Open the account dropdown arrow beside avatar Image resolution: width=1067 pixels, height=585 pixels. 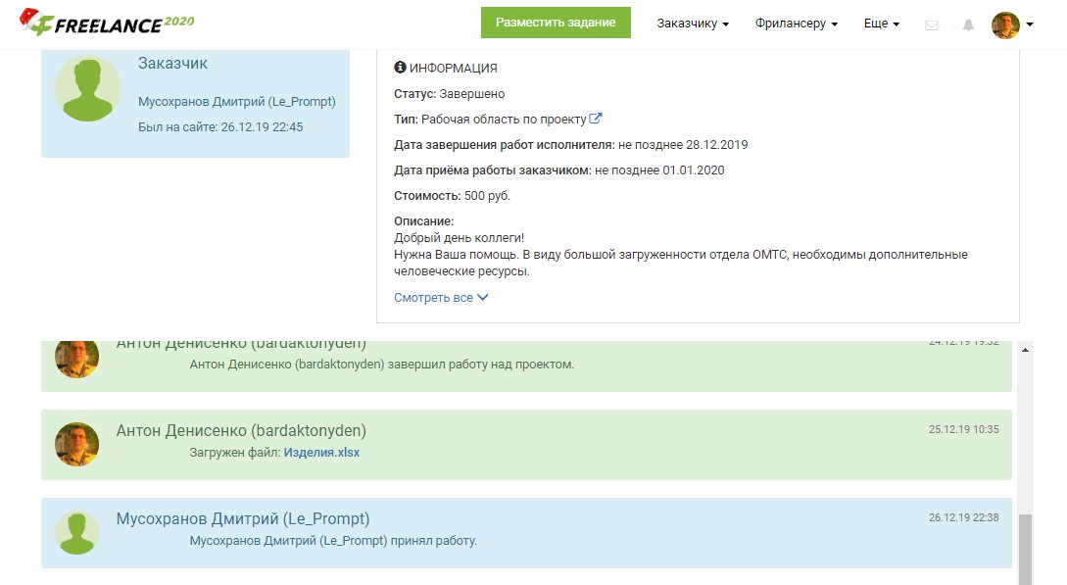click(1030, 24)
